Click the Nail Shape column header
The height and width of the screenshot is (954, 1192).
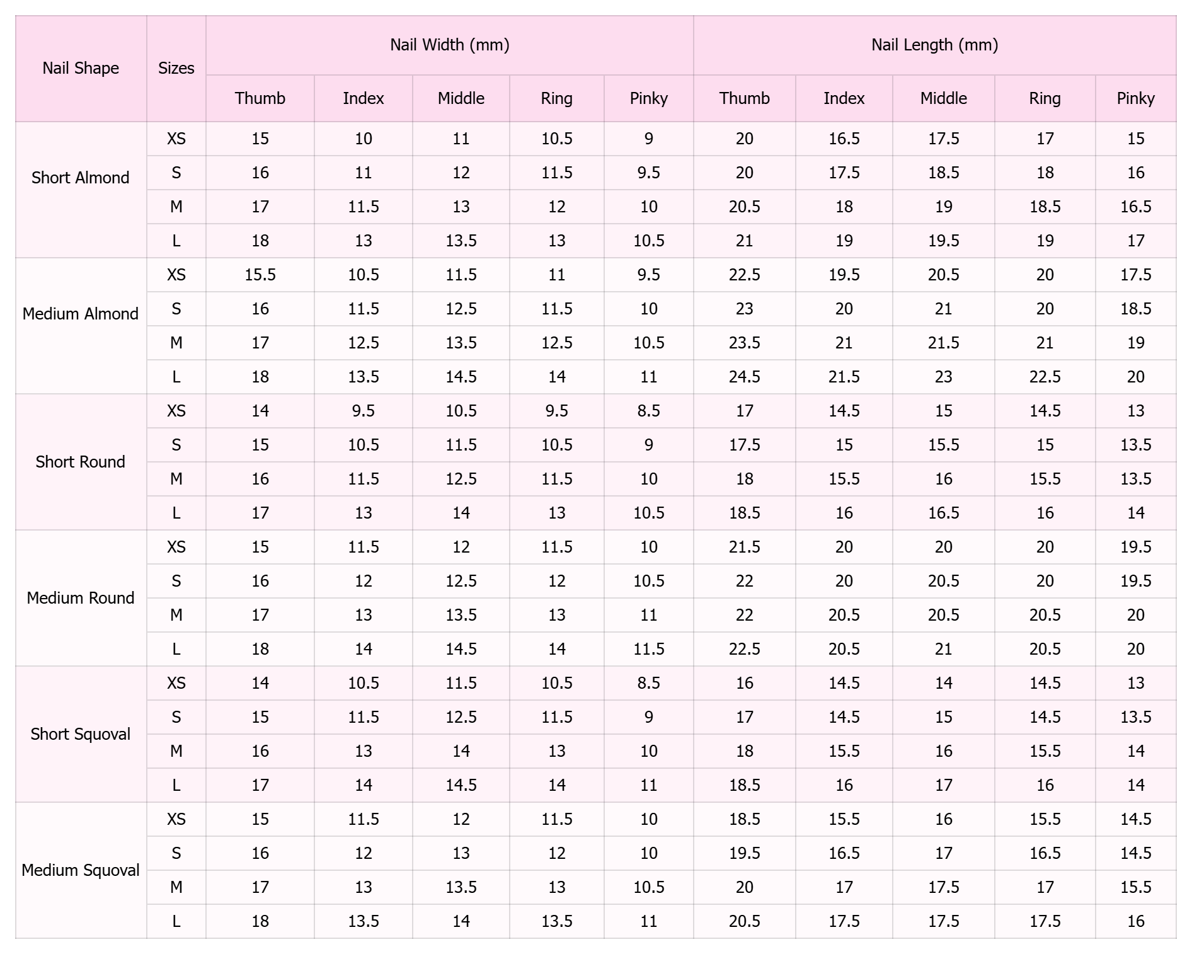click(81, 68)
